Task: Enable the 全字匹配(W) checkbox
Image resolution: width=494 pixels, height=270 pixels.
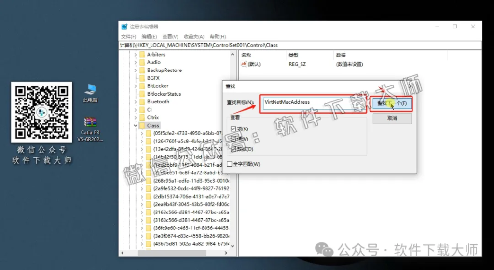Action: 229,164
